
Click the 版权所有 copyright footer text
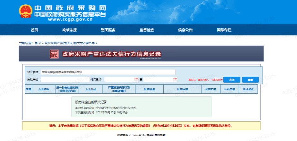coord(141,135)
